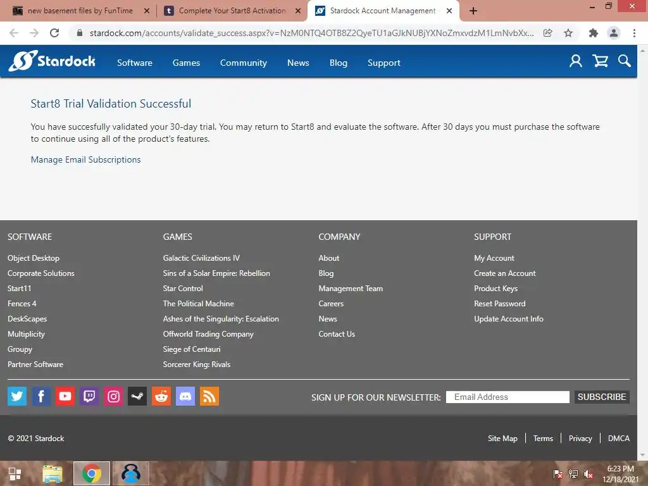Open the Start11 footer link

click(20, 289)
